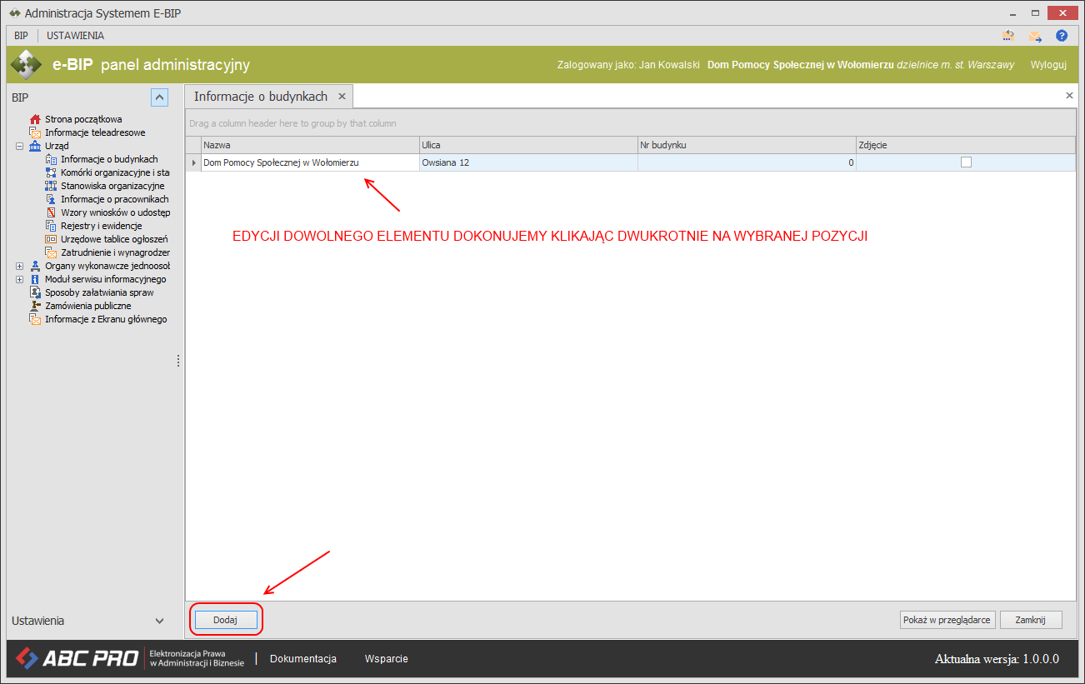Click the reply-message icon in top toolbar
Screen dimensions: 1085x684
tap(1008, 36)
